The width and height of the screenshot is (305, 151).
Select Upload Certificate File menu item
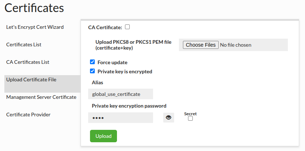click(x=42, y=84)
